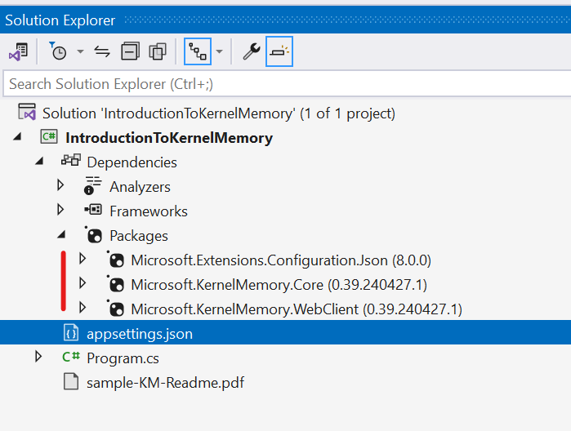Toggle Preview Selected Items button

coord(279,52)
